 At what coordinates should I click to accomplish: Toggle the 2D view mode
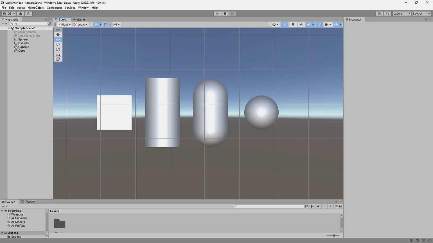coord(284,25)
